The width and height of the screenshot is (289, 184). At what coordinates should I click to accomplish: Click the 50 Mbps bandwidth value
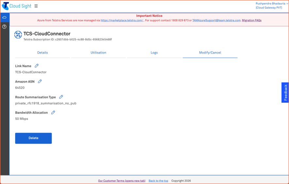click(22, 119)
